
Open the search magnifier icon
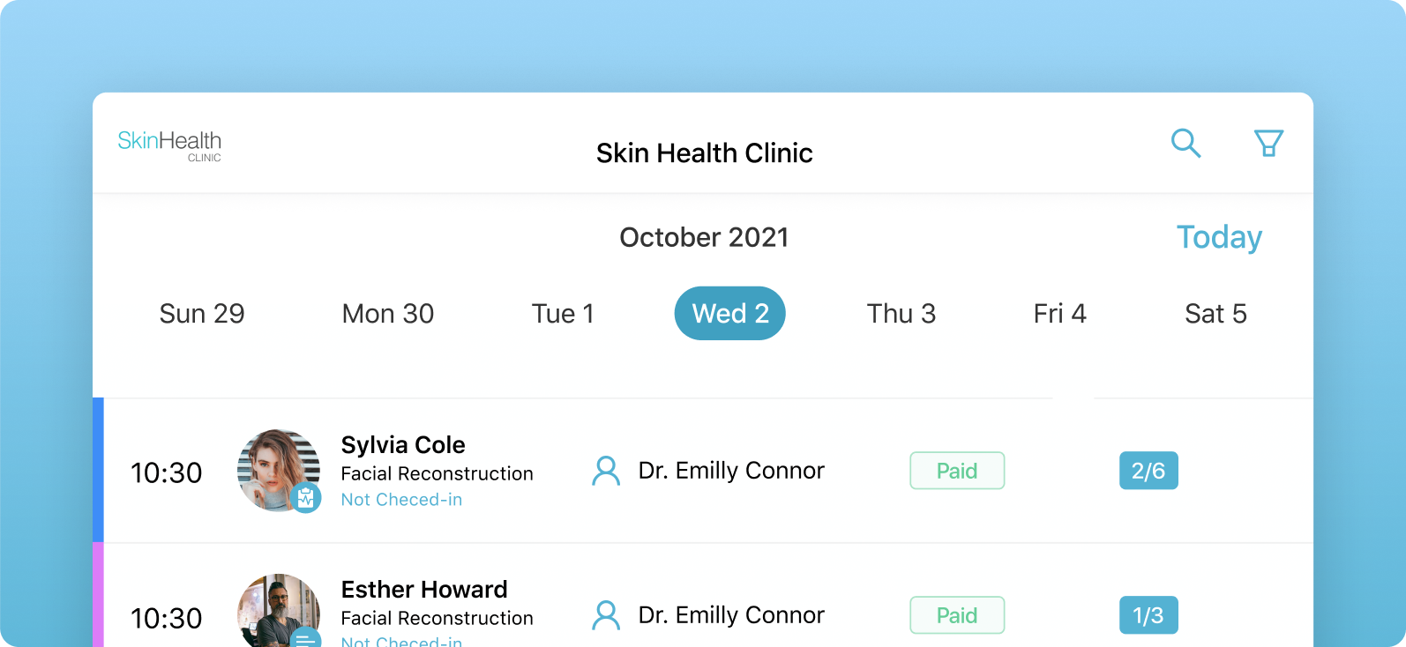[x=1185, y=143]
